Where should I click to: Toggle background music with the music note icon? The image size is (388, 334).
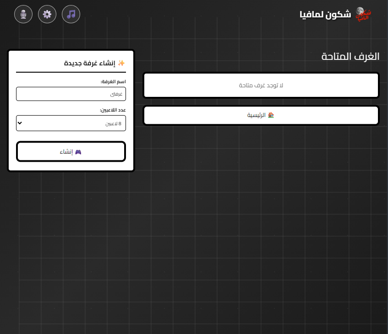pos(71,14)
